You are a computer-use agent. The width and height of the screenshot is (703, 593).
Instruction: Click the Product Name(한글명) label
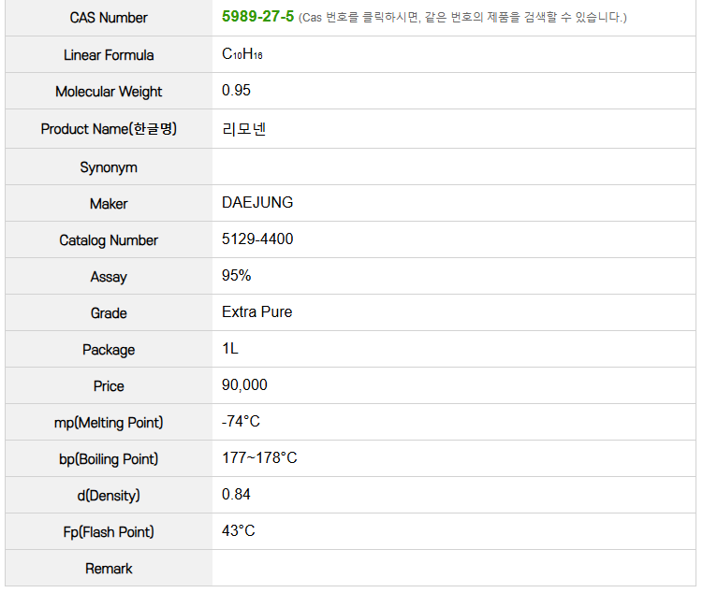coord(109,129)
